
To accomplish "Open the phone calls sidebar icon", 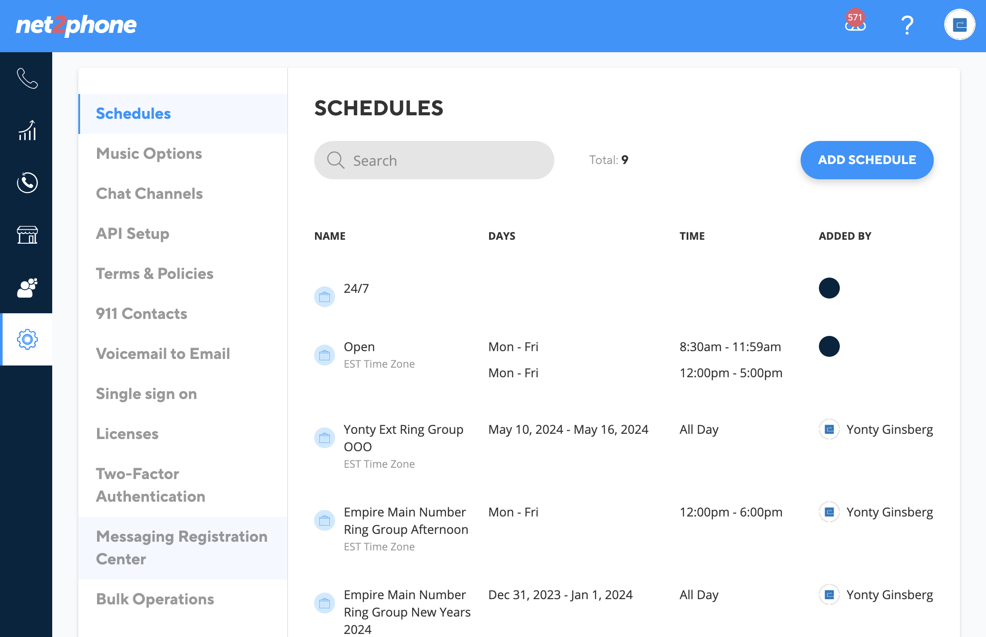I will click(x=27, y=78).
